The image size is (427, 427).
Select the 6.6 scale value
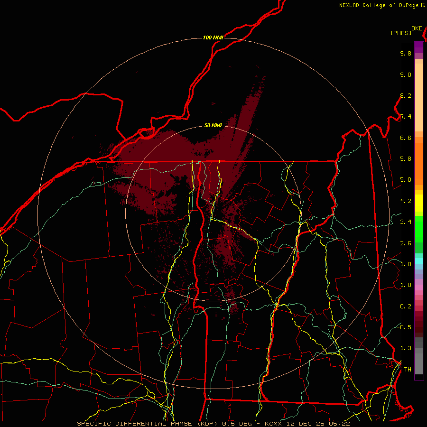tap(406, 138)
